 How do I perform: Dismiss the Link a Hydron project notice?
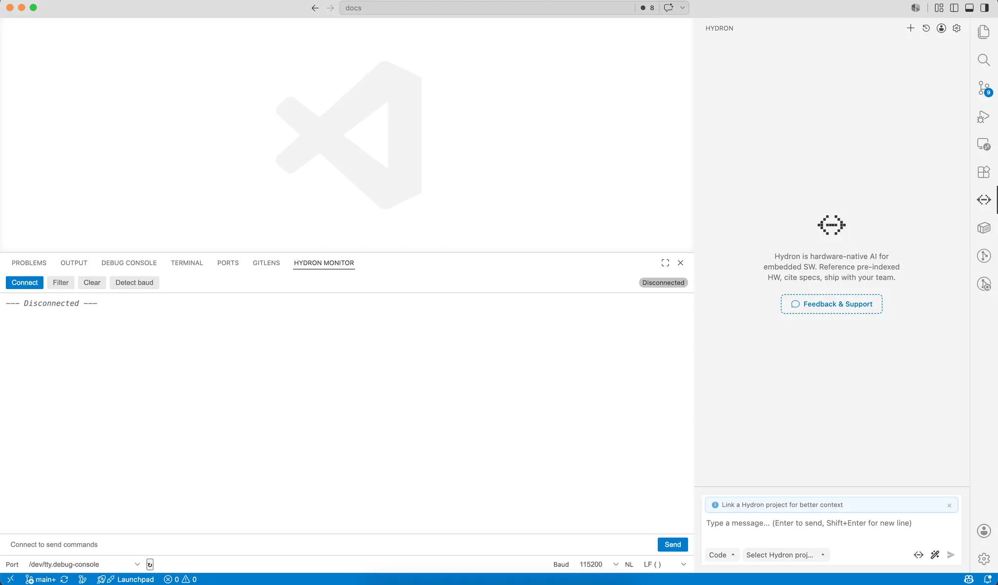pos(949,505)
